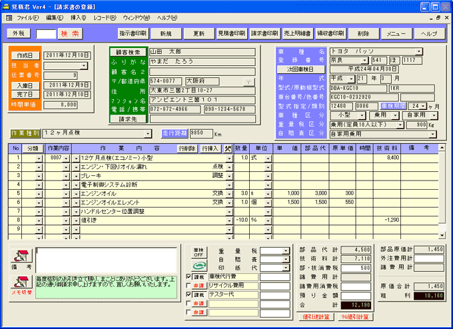
Task: Click the 新規 button
Action: pyautogui.click(x=166, y=33)
